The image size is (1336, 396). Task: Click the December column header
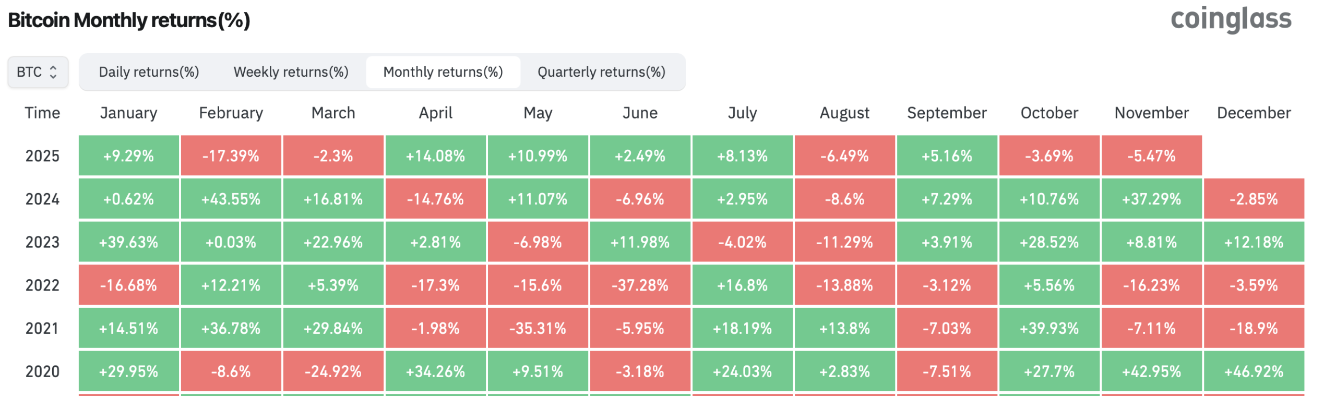1254,113
